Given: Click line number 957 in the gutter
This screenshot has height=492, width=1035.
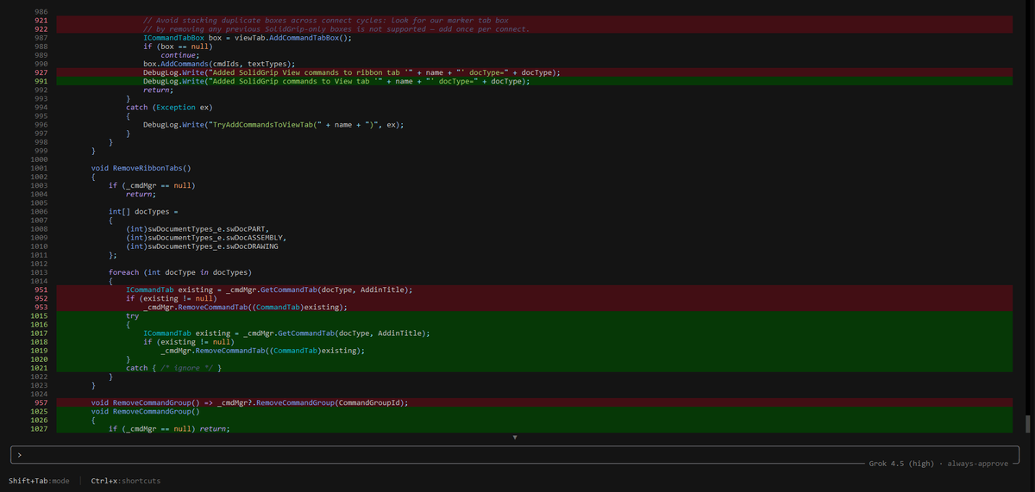Looking at the screenshot, I should click(x=40, y=402).
